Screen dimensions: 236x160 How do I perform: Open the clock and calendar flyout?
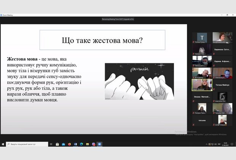(x=226, y=144)
